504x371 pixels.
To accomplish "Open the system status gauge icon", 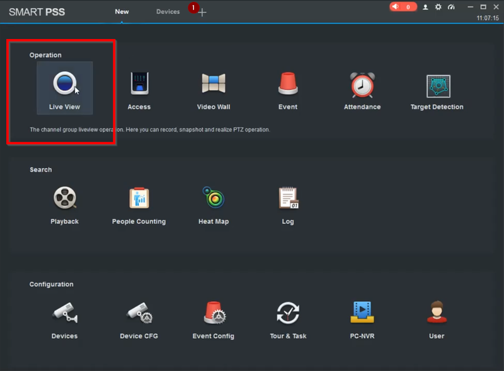I will tap(451, 7).
